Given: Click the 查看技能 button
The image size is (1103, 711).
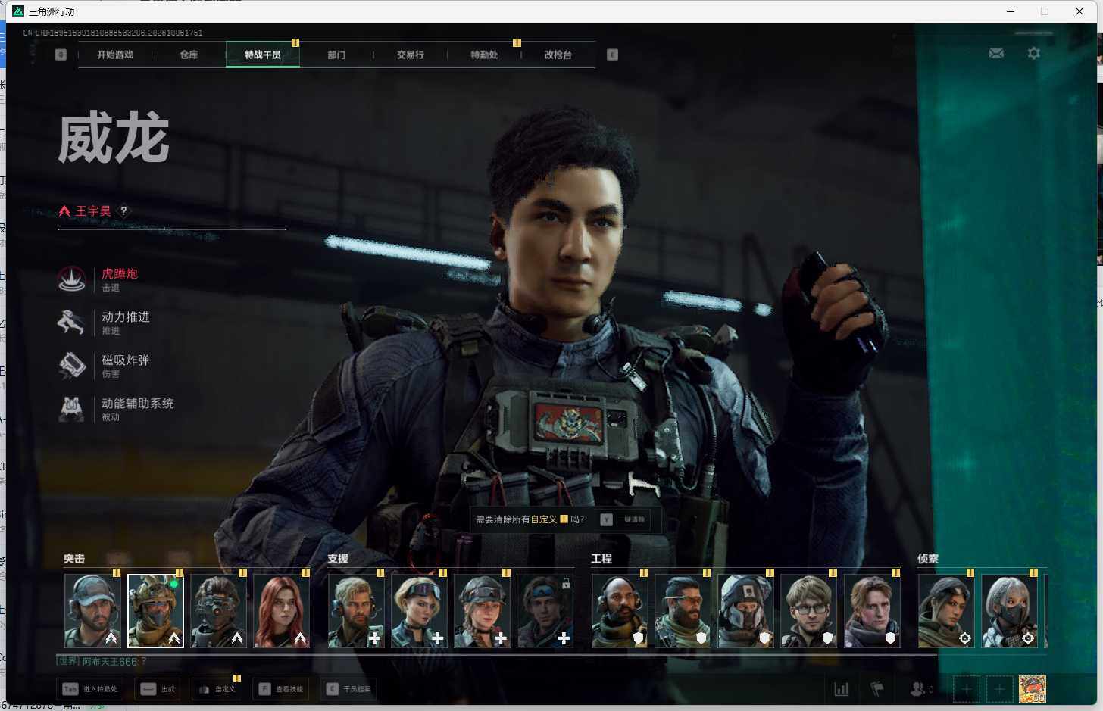Looking at the screenshot, I should coord(281,689).
